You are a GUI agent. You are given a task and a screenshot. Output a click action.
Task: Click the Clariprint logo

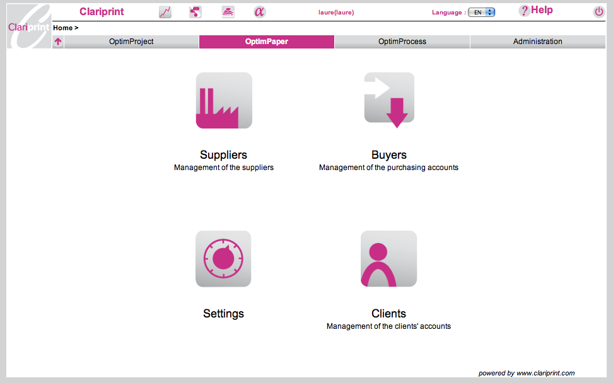(x=29, y=26)
